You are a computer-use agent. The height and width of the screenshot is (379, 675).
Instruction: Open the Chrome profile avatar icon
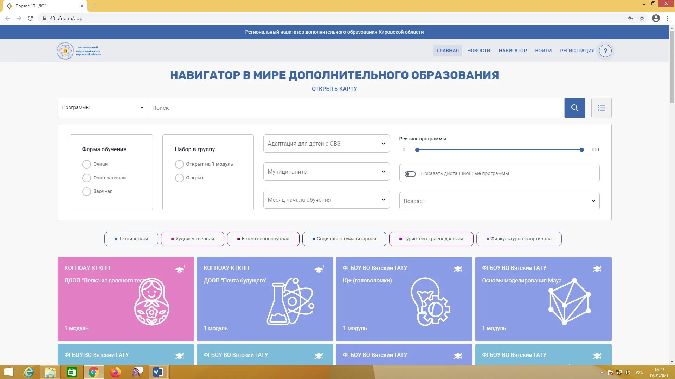coord(656,18)
